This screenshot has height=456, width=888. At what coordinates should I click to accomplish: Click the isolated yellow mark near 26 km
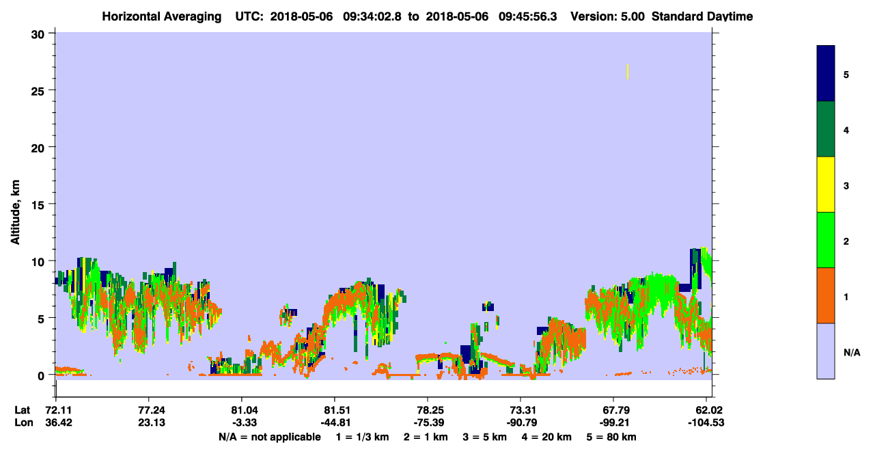[627, 71]
